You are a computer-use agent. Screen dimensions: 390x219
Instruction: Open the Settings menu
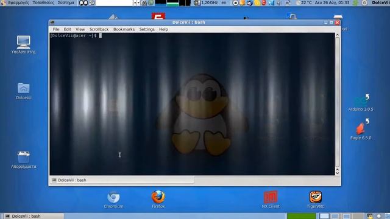[147, 29]
